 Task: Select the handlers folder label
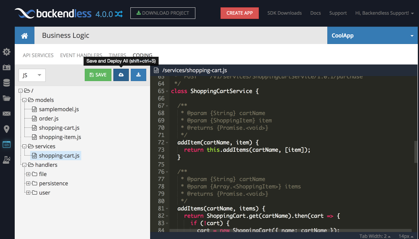point(46,165)
